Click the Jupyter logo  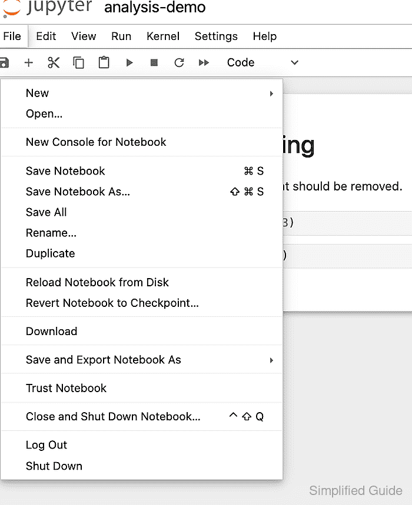tap(47, 8)
